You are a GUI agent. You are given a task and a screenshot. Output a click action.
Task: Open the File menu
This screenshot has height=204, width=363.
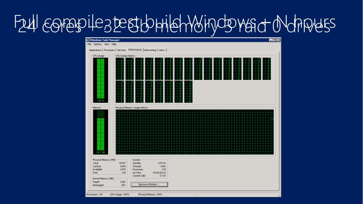[x=89, y=44]
